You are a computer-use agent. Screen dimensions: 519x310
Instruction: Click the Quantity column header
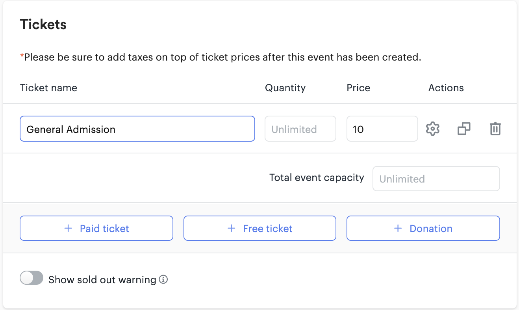[x=285, y=88]
